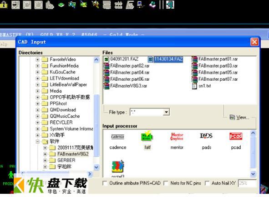Viewport: 269px width, 197px height.
Task: Select FABmaster.part03.rar archive
Action: click(215, 66)
